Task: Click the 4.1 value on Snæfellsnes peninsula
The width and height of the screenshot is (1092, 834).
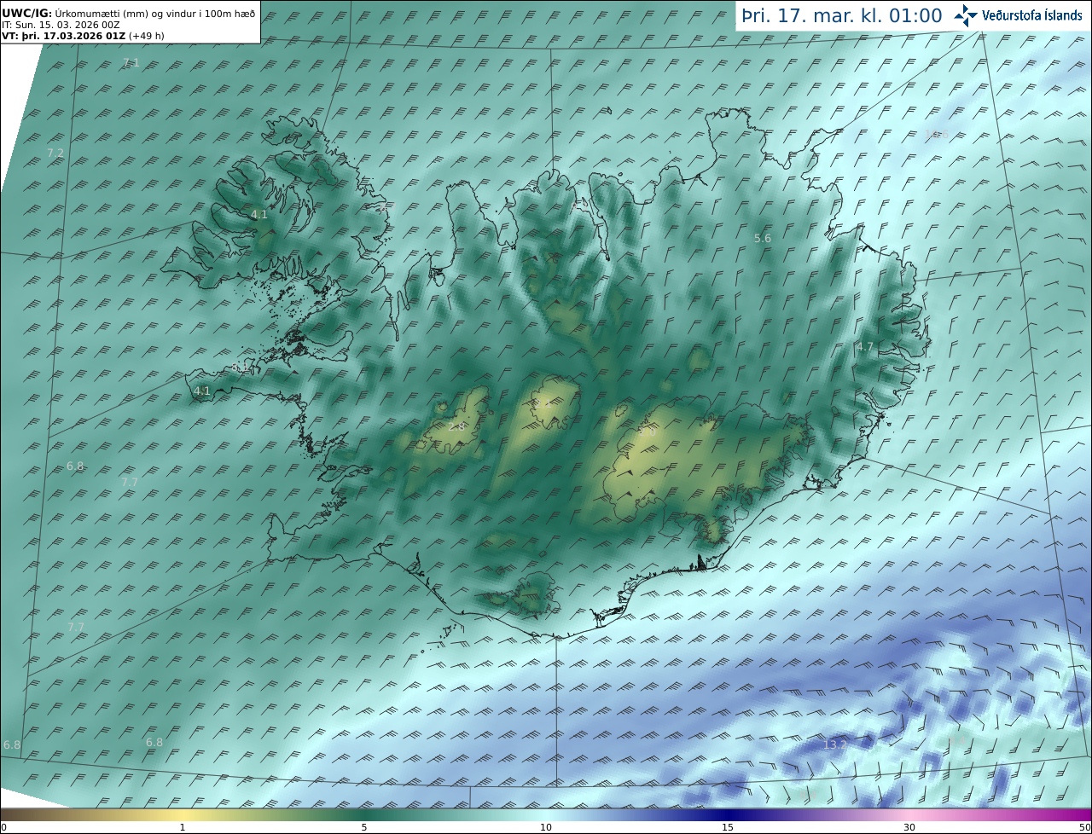Action: click(x=202, y=391)
